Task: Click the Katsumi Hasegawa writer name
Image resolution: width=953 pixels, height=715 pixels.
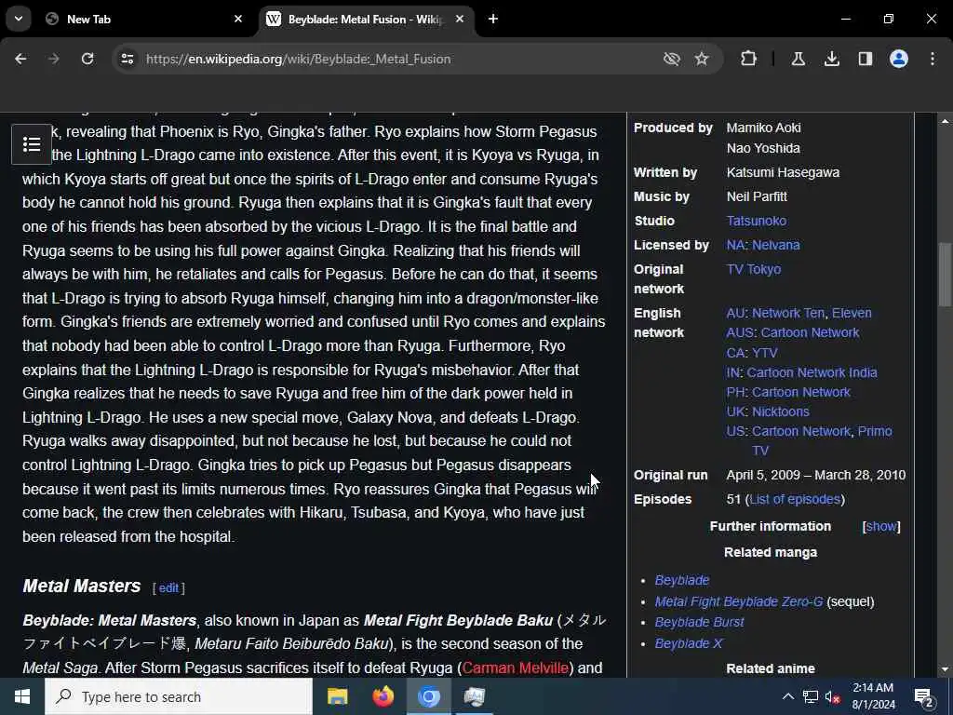Action: coord(783,172)
